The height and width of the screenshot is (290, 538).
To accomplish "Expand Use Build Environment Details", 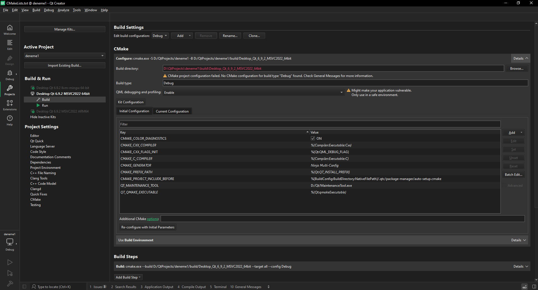I will click(x=518, y=240).
